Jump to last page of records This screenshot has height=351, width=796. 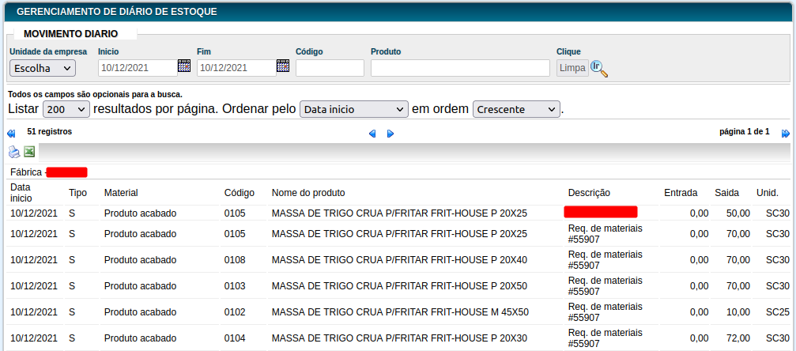pyautogui.click(x=785, y=134)
